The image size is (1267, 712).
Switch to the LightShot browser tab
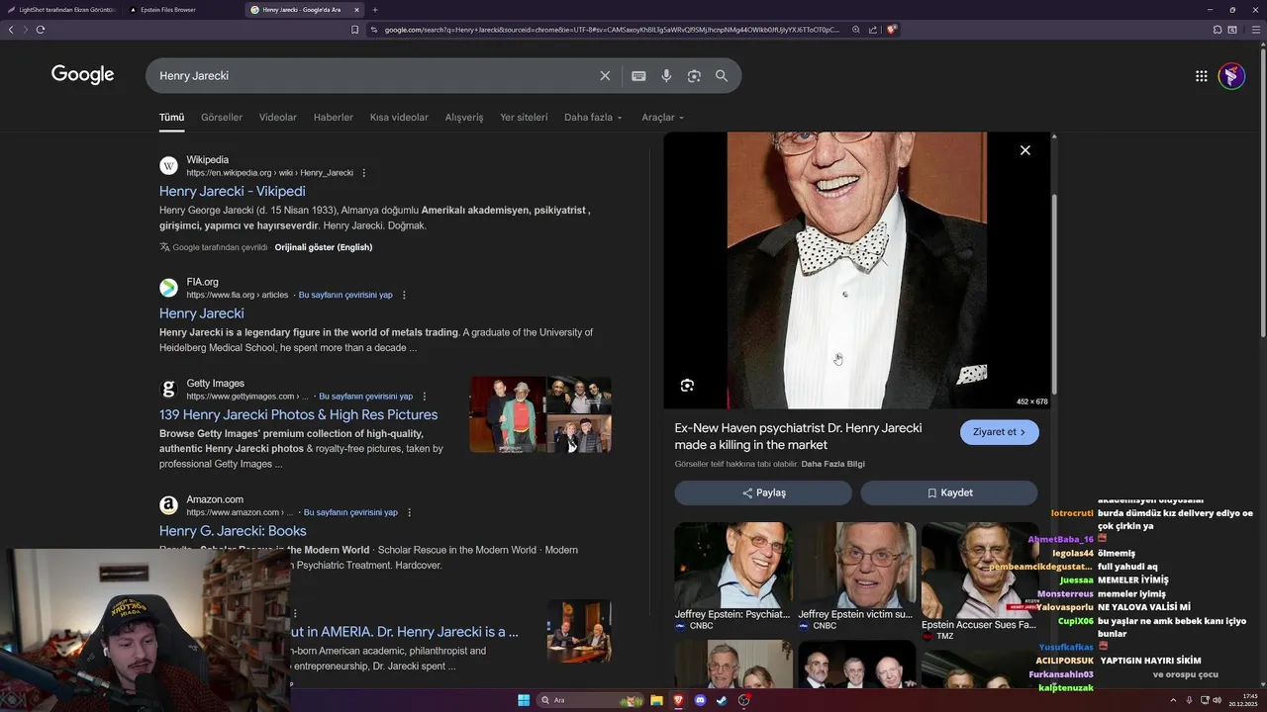click(61, 10)
